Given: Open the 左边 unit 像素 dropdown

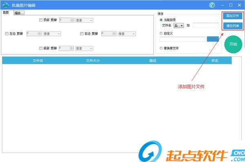Looking at the screenshot, I should click(52, 34).
